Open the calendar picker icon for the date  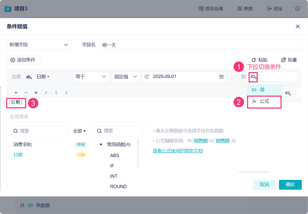click(x=221, y=77)
